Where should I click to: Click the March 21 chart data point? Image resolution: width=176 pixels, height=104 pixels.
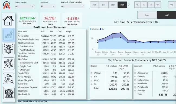tap(143, 43)
